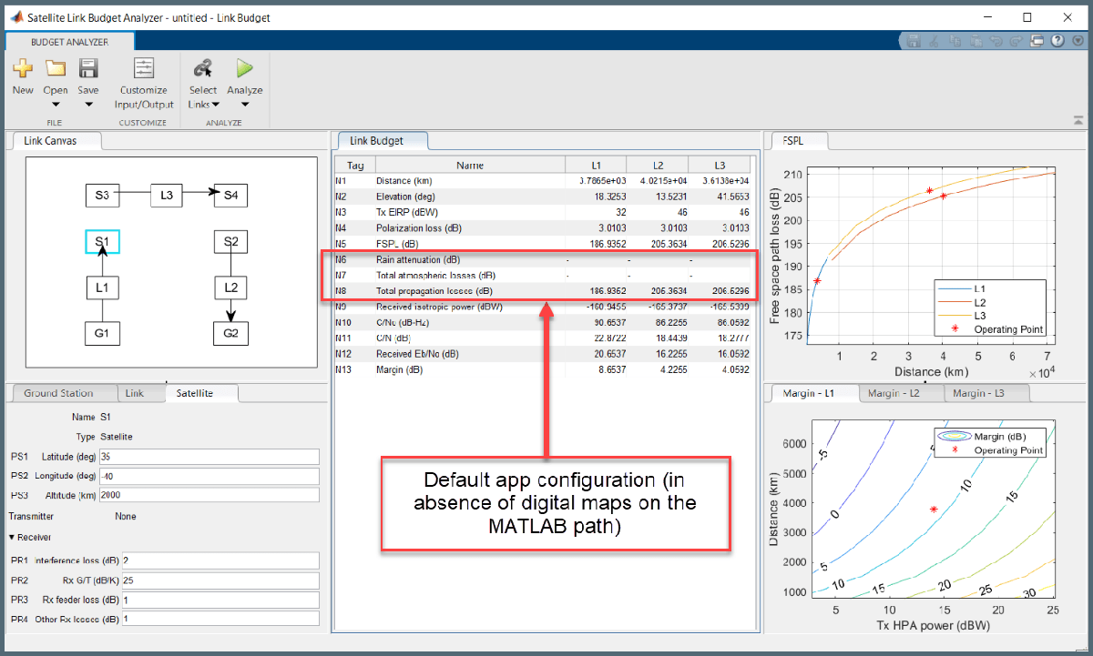Click the red operating point on Margin plot

coord(934,510)
